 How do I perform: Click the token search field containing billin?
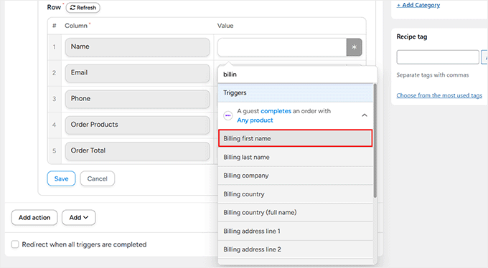pyautogui.click(x=297, y=75)
